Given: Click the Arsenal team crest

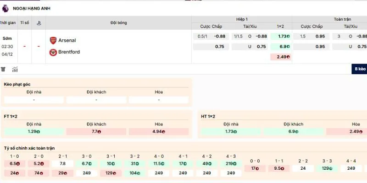Looking at the screenshot, I should [x=53, y=40].
